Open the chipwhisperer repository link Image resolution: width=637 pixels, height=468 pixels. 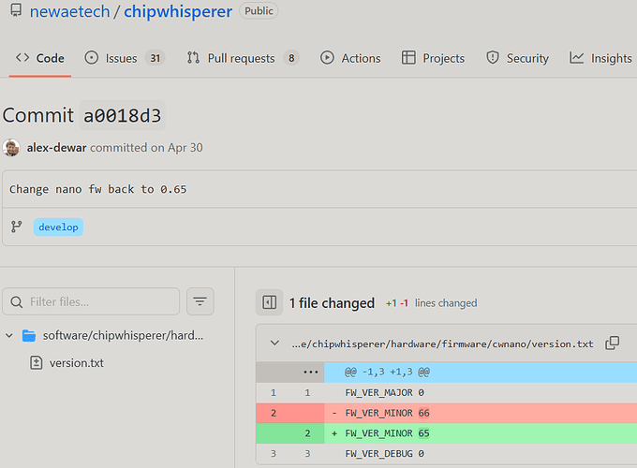179,12
